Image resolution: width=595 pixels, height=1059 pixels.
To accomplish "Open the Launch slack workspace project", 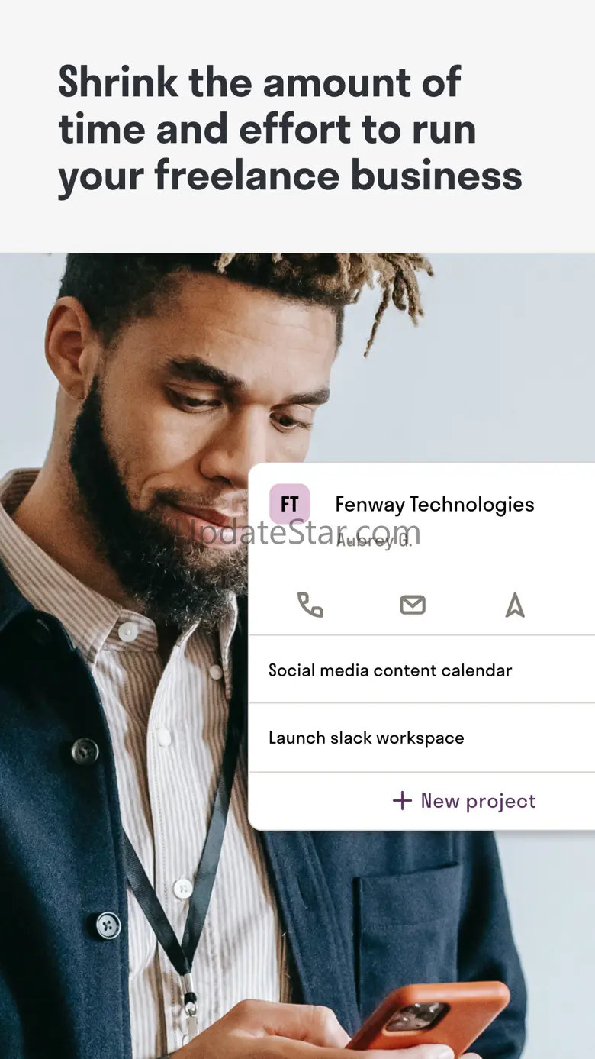I will click(366, 738).
